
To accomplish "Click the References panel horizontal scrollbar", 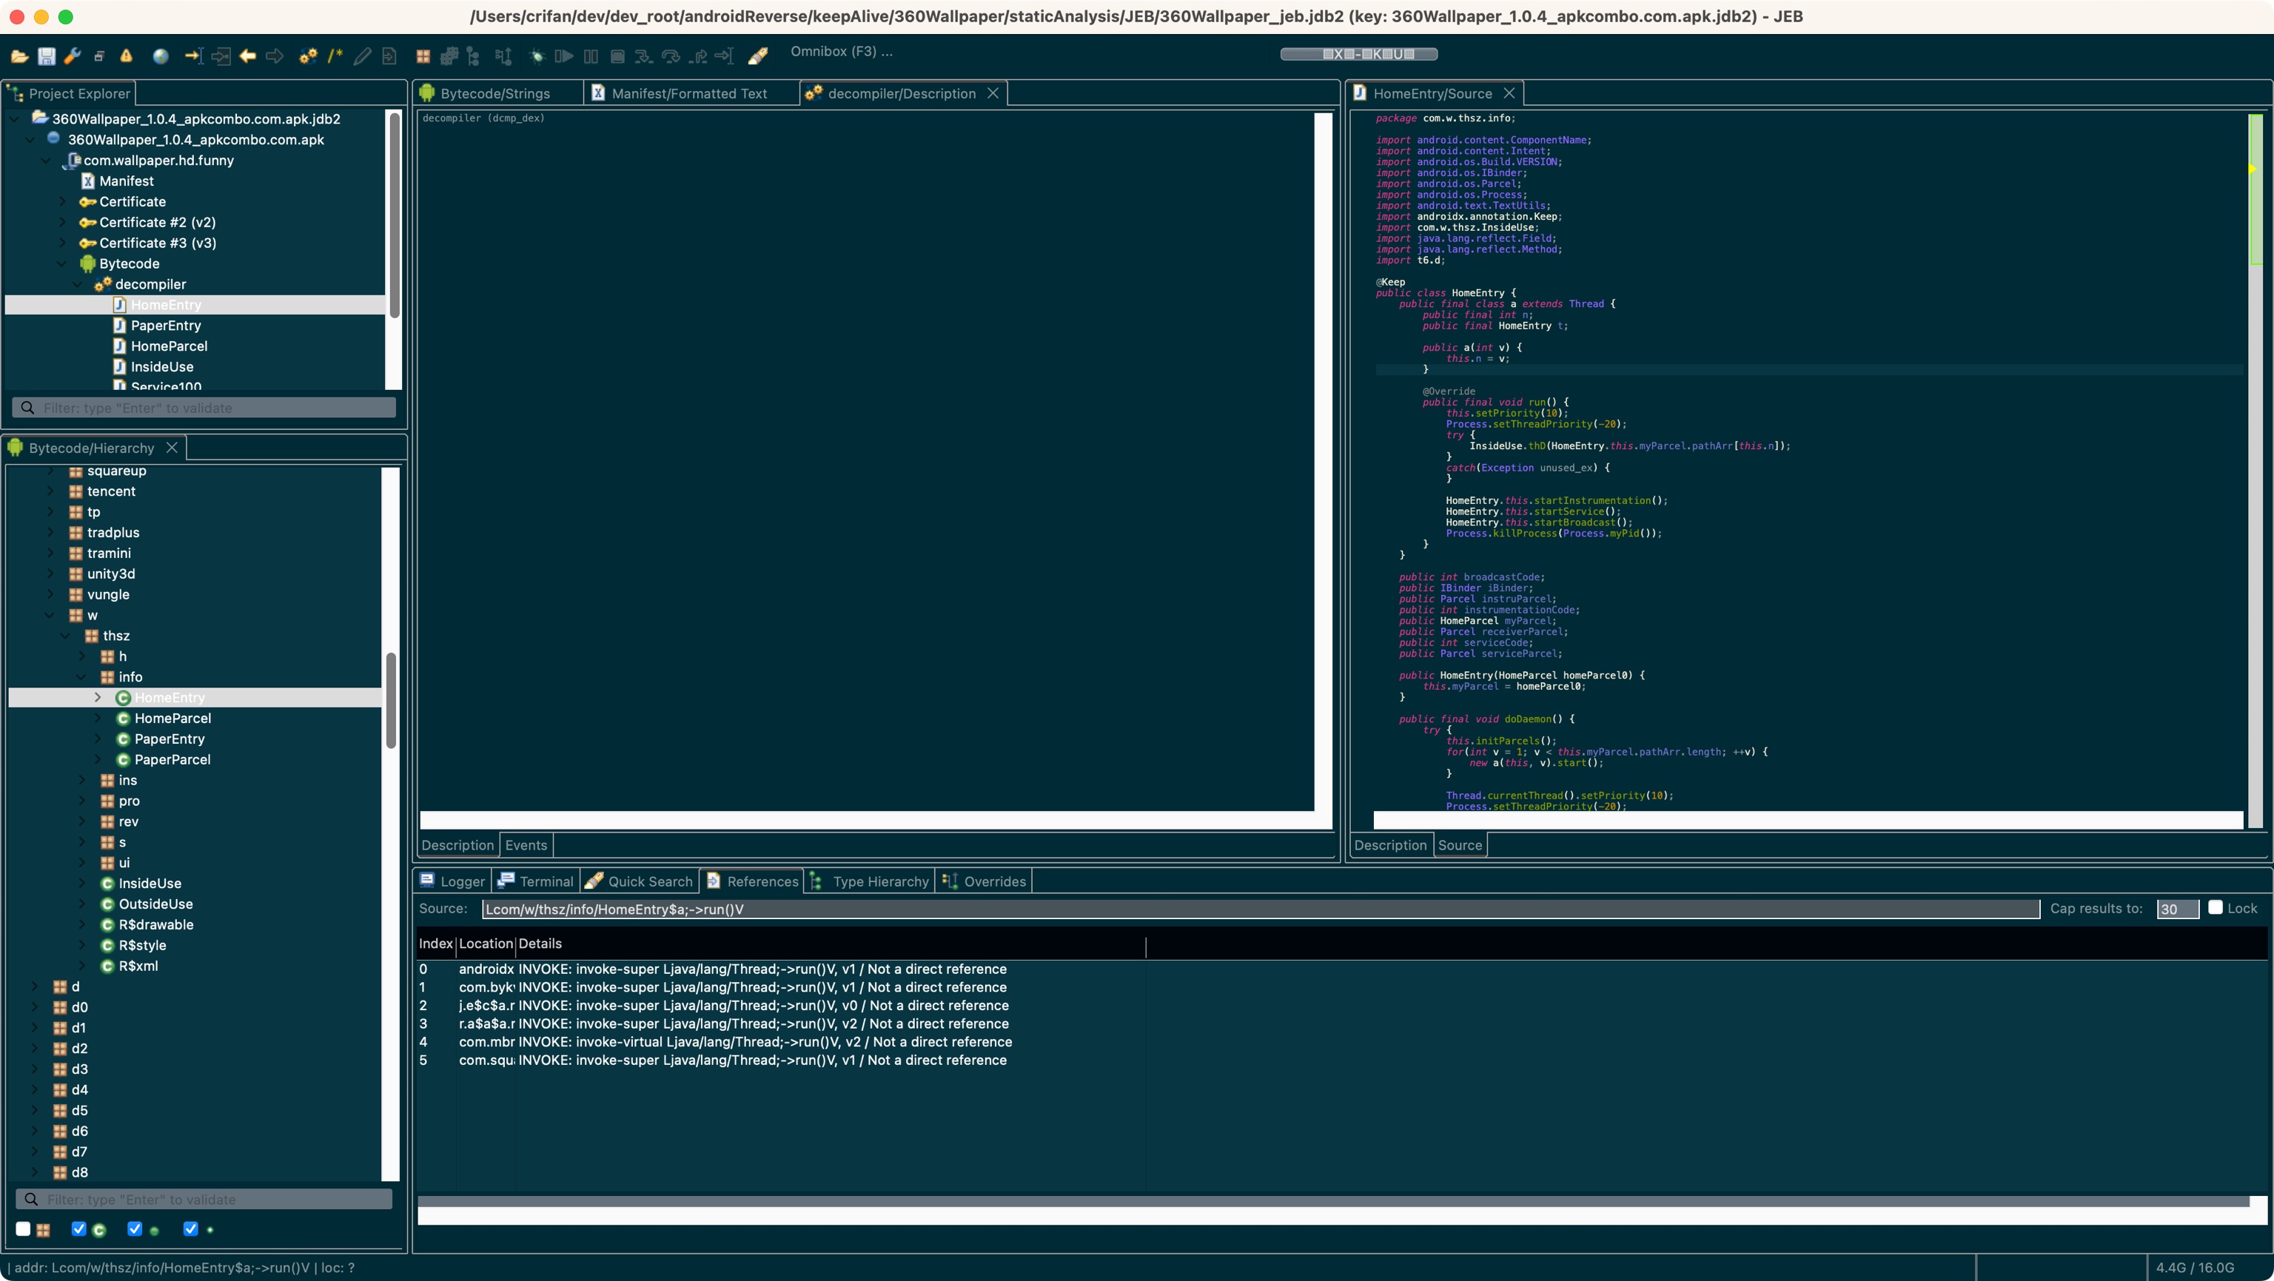I will (1333, 1201).
